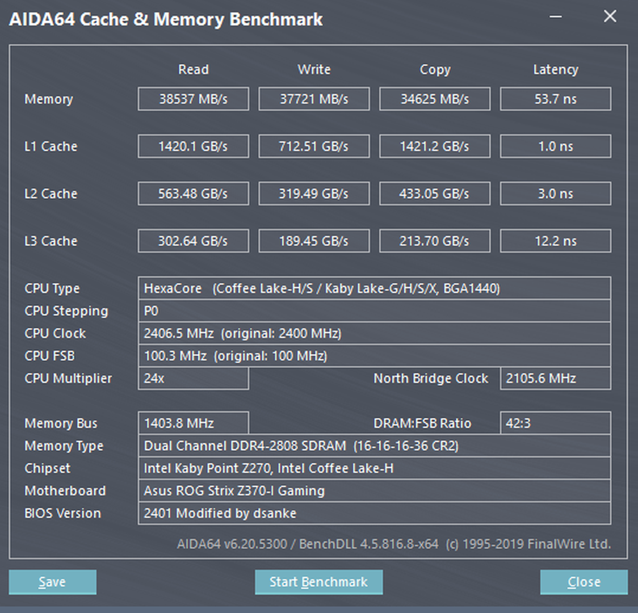Image resolution: width=638 pixels, height=613 pixels.
Task: Click the Latency column header
Action: click(556, 70)
